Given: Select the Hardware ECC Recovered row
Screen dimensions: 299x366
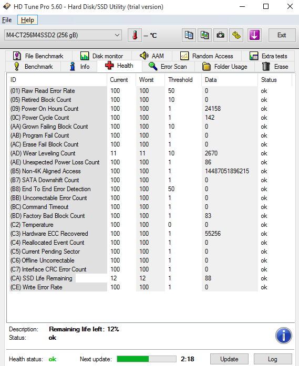Looking at the screenshot, I should [151, 234].
